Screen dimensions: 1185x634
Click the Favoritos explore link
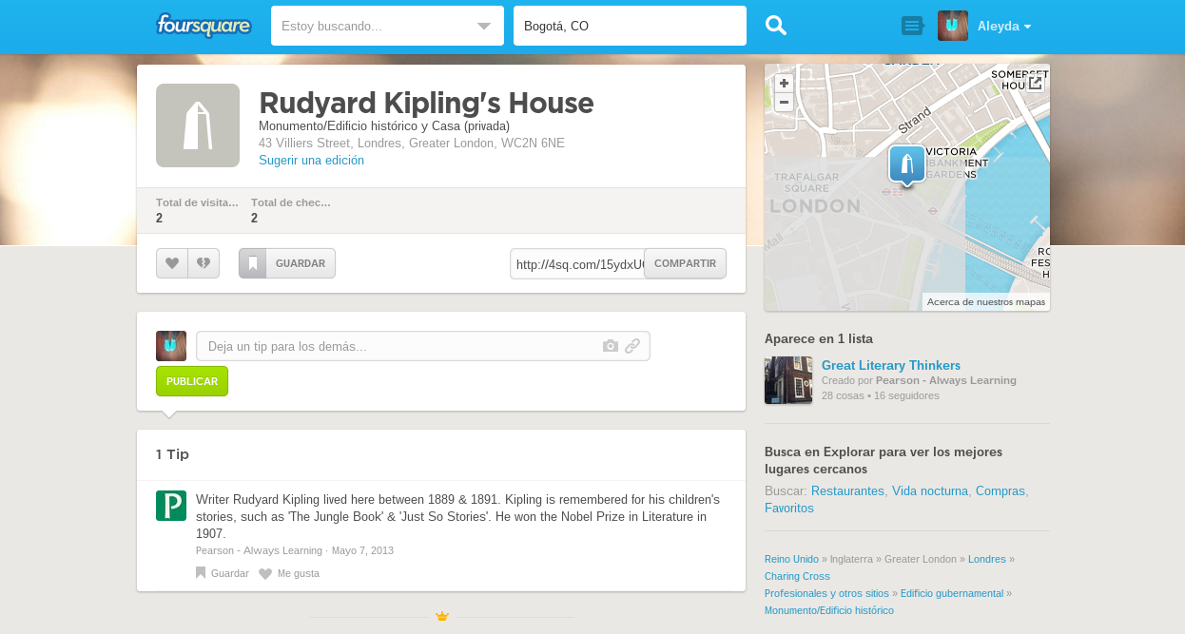(789, 509)
